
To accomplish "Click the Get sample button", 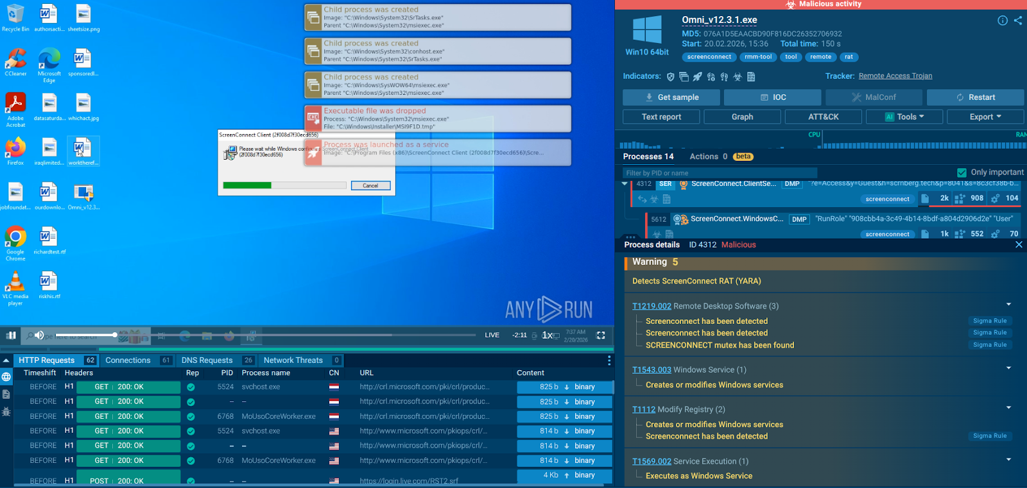I will coord(671,97).
